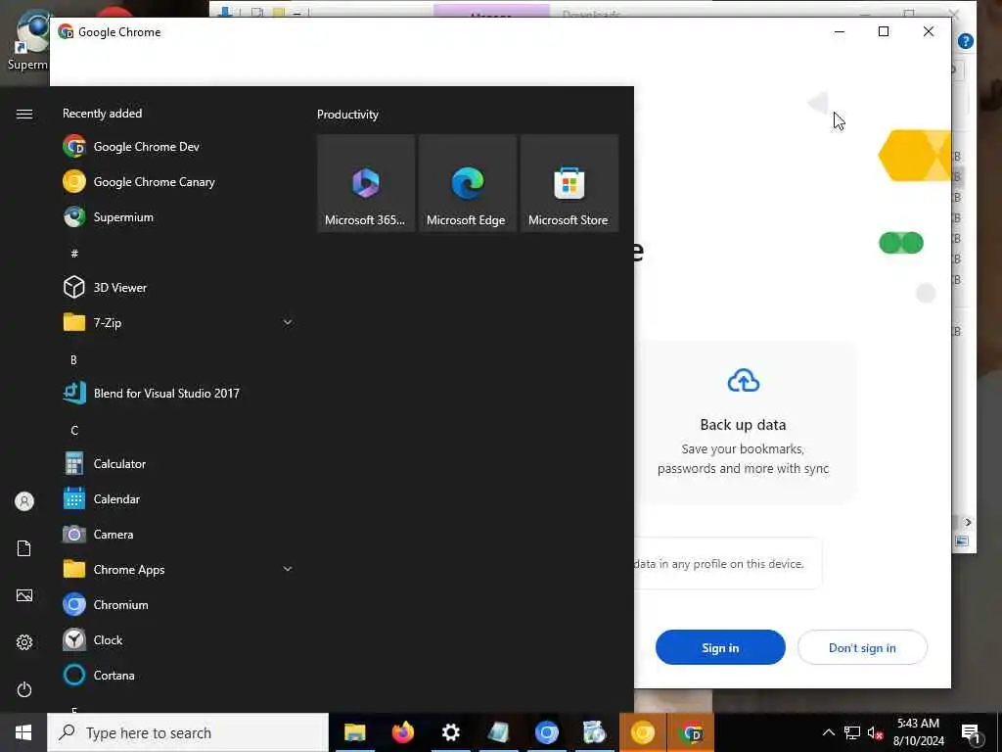The width and height of the screenshot is (1002, 752).
Task: Switch to Chromium on the taskbar
Action: [546, 732]
